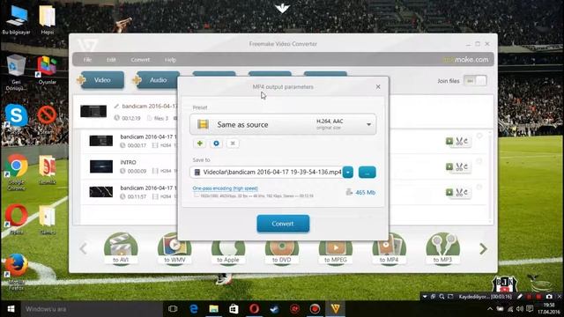The height and width of the screenshot is (317, 564).
Task: Click the INTRO file name
Action: click(128, 162)
